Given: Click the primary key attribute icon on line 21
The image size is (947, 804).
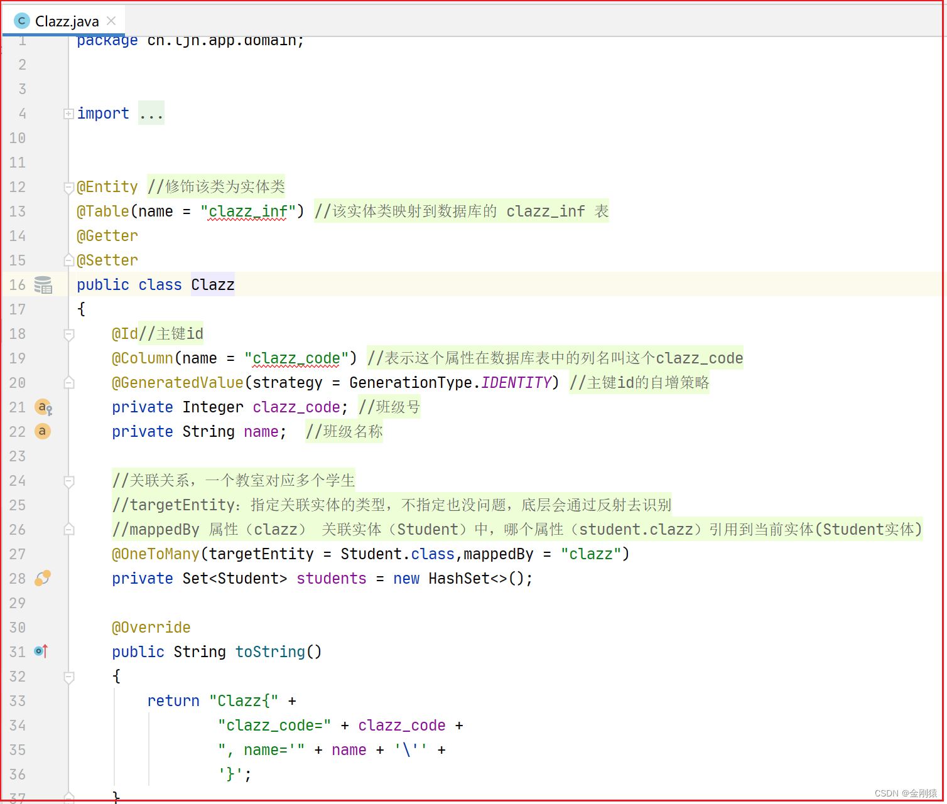Looking at the screenshot, I should tap(43, 408).
